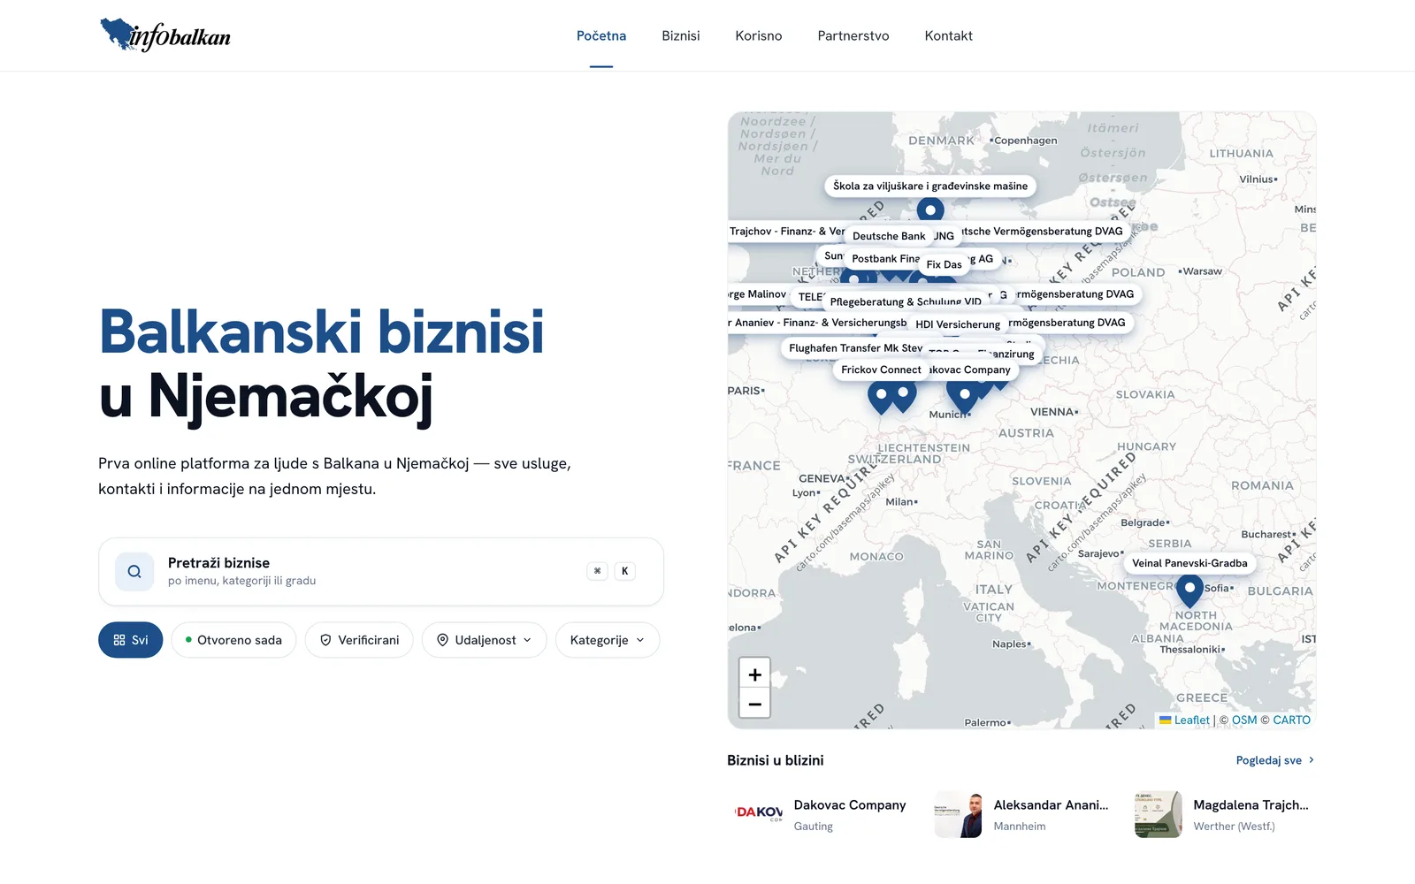Open the Aleksandar Anani... photo thumbnail

coord(959,814)
